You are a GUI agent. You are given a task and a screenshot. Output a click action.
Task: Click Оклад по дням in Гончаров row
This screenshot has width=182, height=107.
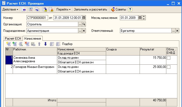[x=82, y=67]
